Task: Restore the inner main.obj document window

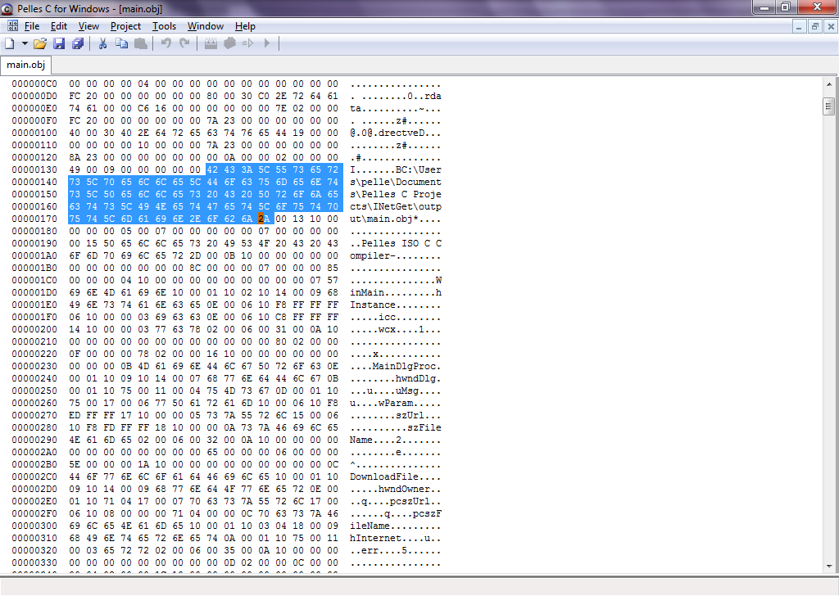Action: pos(815,26)
